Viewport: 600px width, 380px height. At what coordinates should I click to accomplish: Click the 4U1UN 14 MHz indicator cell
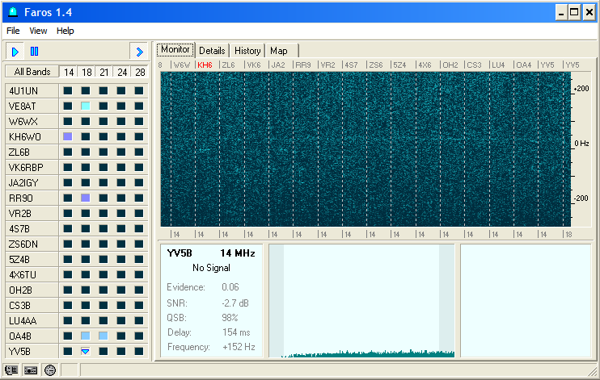[68, 90]
